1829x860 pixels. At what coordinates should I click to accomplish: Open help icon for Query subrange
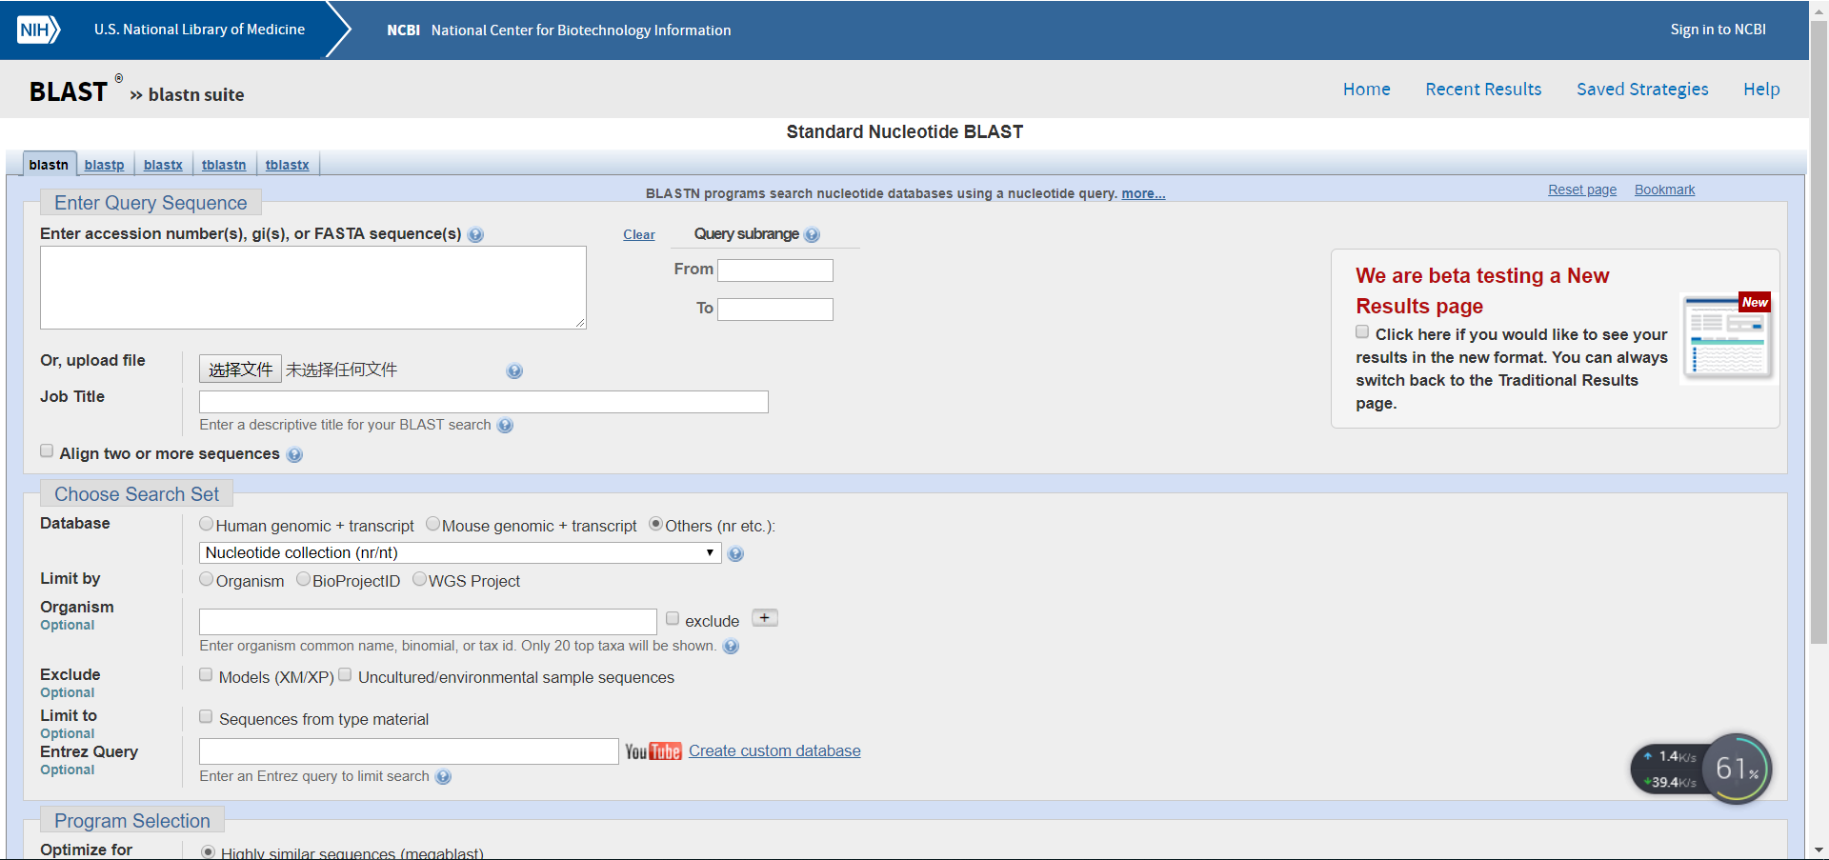tap(812, 234)
